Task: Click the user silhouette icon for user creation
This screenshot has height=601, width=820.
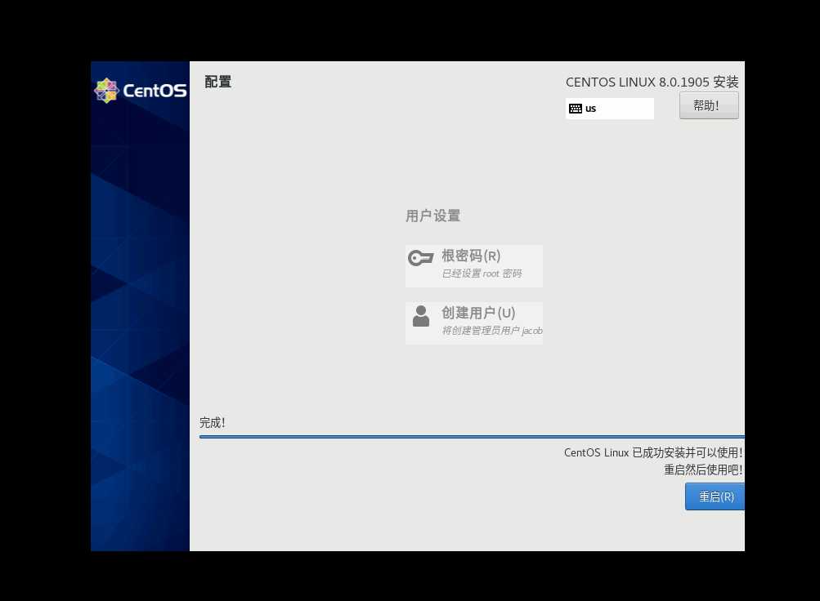Action: click(x=420, y=317)
